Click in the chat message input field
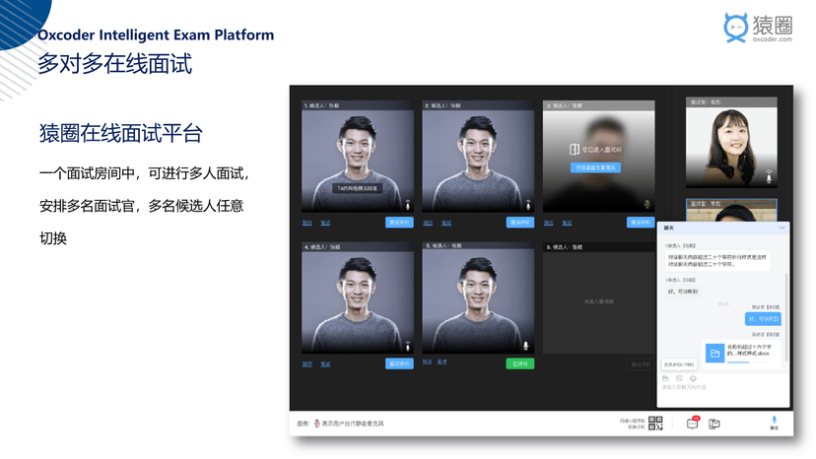Viewport: 816px width, 459px height. tap(722, 394)
